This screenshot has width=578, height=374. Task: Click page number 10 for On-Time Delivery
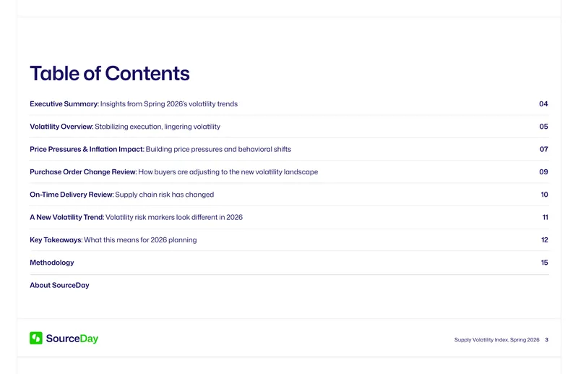pyautogui.click(x=545, y=195)
